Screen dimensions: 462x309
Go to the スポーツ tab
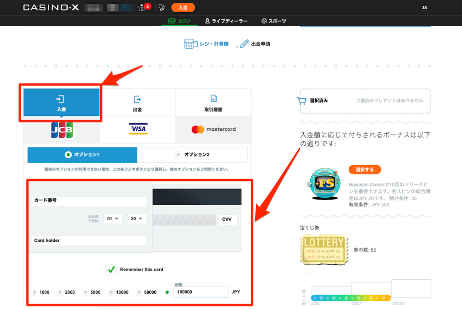[274, 21]
